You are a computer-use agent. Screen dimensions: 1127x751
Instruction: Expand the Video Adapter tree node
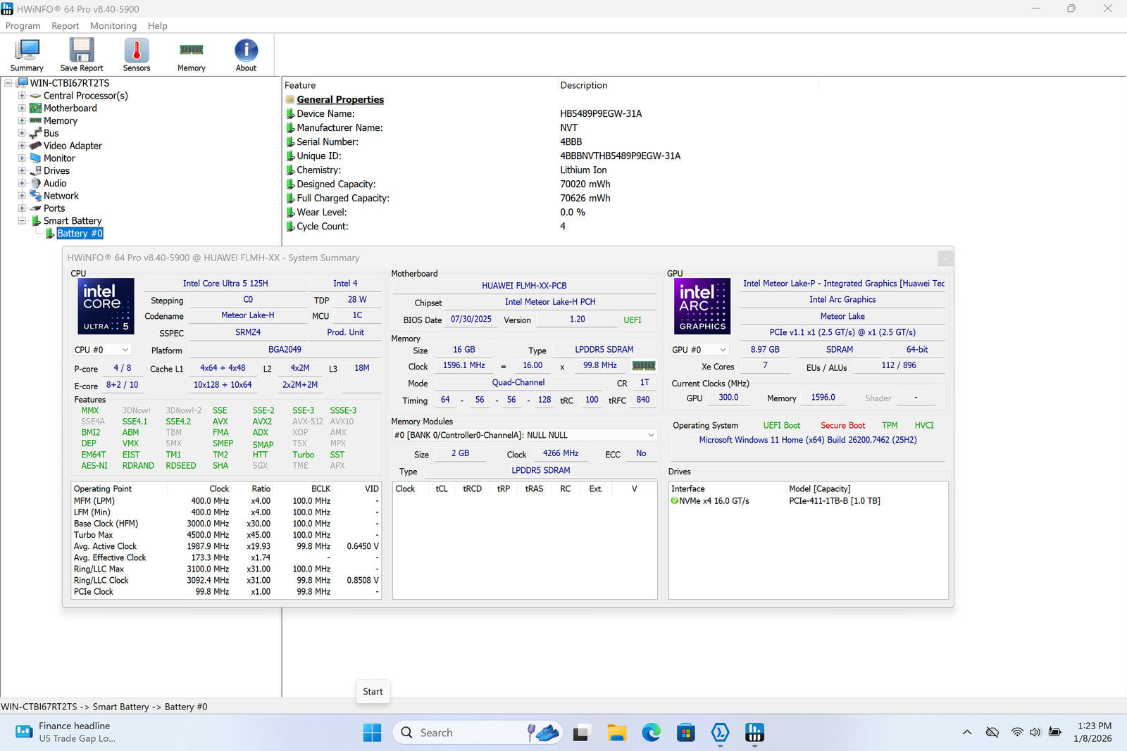pyautogui.click(x=22, y=146)
